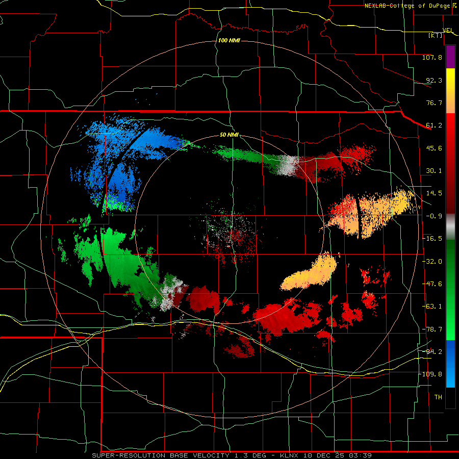Select the 61.2 legend value

coord(434,125)
